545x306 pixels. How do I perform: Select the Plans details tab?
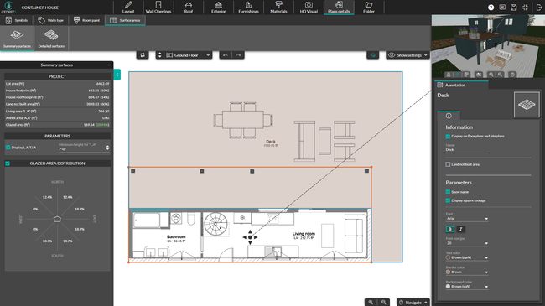[x=339, y=8]
